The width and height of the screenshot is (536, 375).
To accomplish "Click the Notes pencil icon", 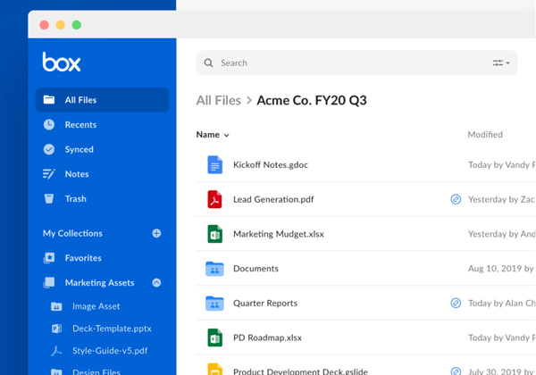I will point(48,174).
